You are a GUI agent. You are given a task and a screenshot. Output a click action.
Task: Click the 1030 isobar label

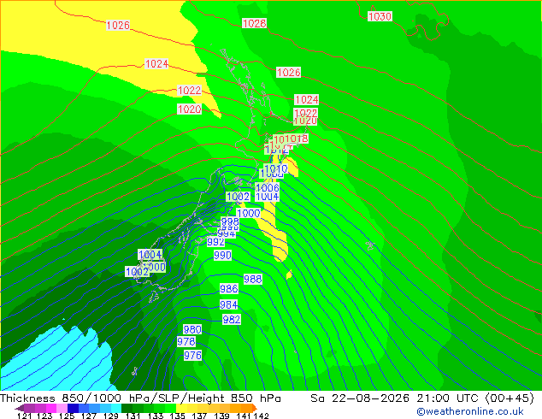pos(380,16)
